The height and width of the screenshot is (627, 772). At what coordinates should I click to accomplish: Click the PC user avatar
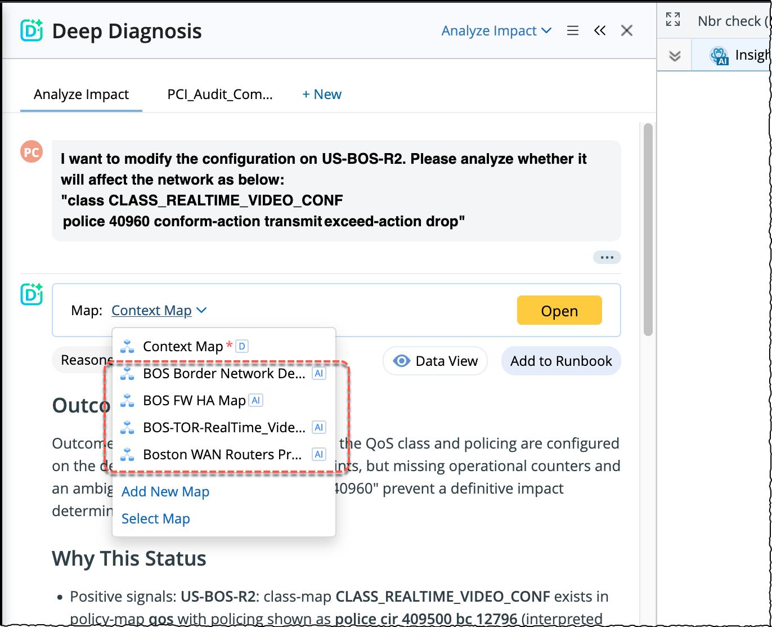point(32,152)
